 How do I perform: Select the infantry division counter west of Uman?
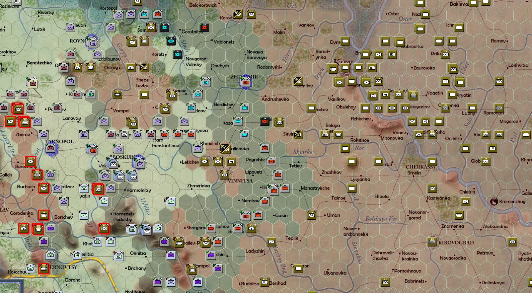click(312, 215)
